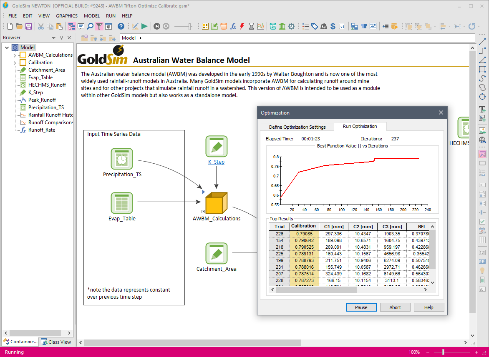489x357 pixels.
Task: Switch to the Define Optimization Settings tab
Action: point(297,126)
